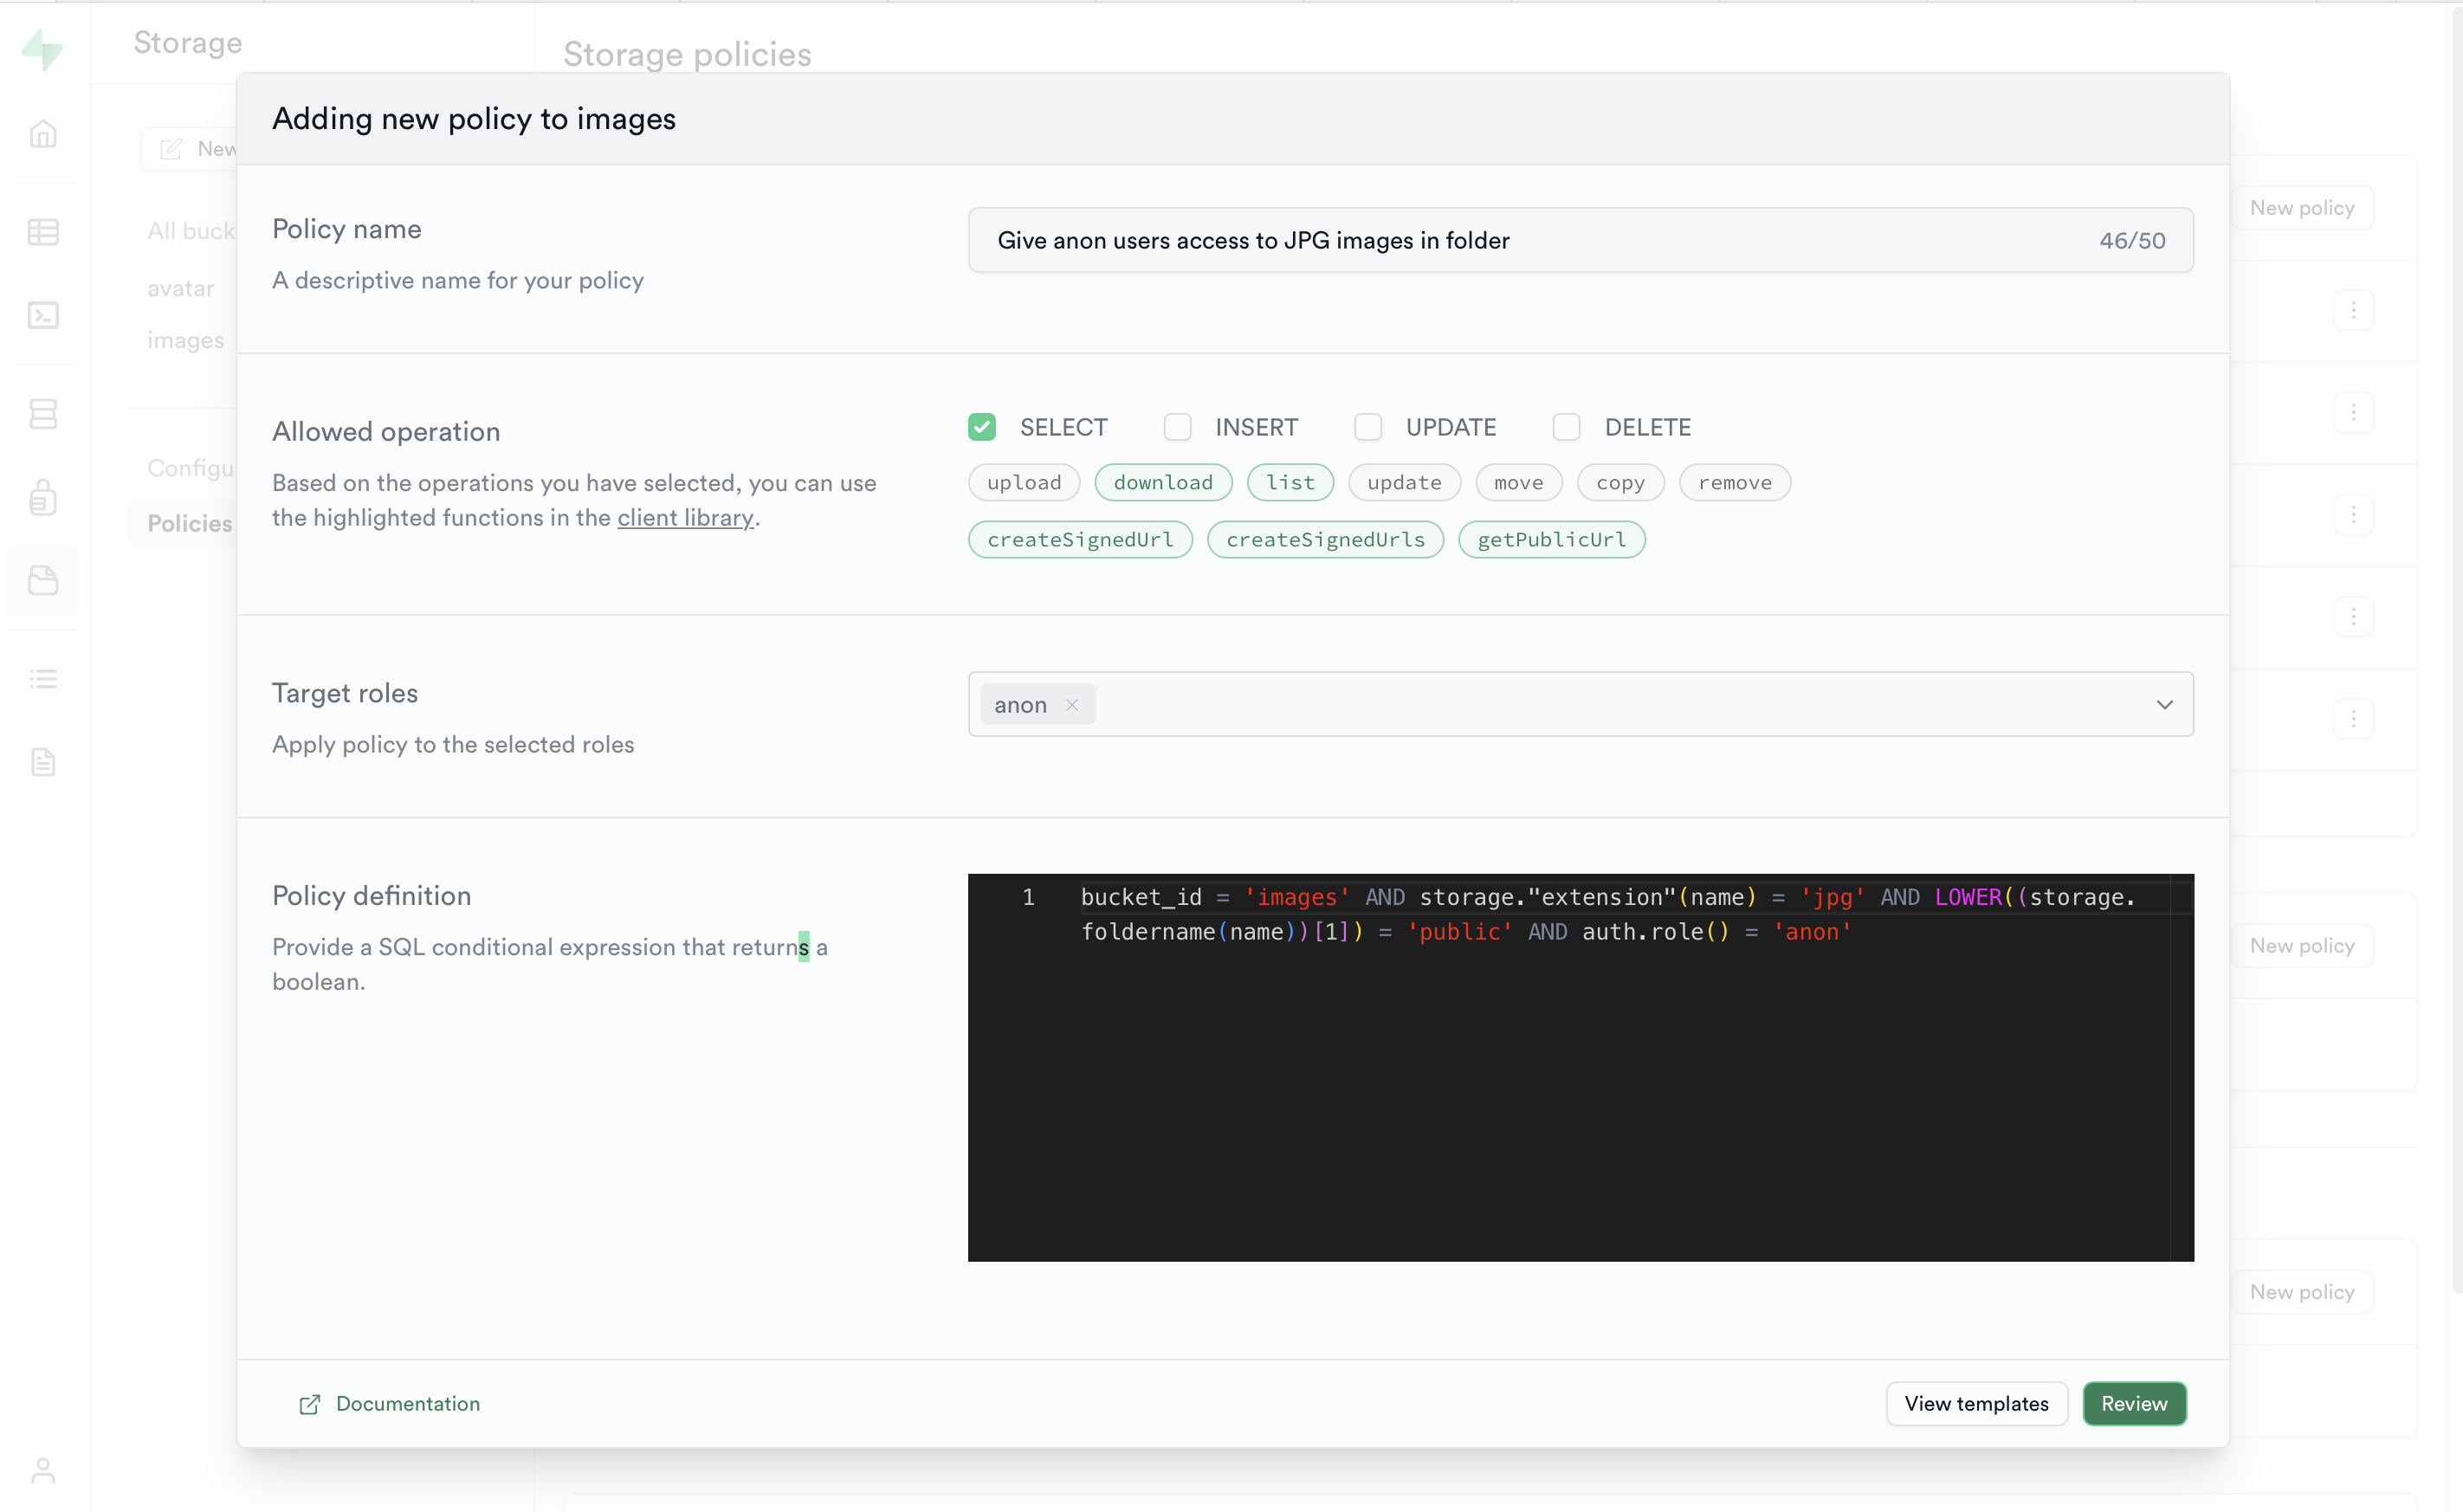Remove the anon role tag
Image resolution: width=2463 pixels, height=1512 pixels.
[x=1072, y=704]
